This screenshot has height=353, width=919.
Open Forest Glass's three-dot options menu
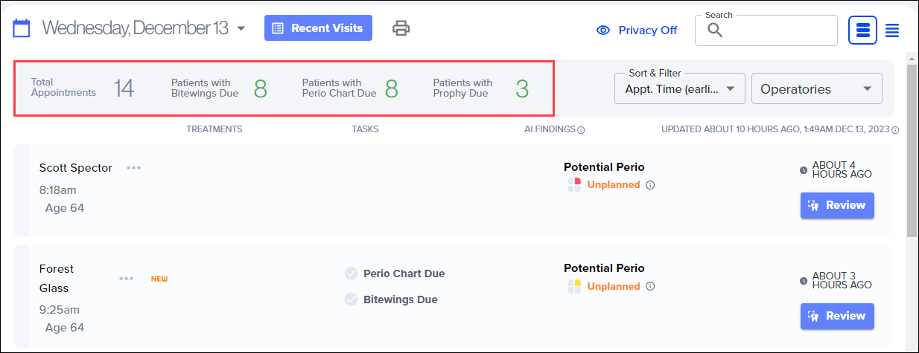pos(127,279)
